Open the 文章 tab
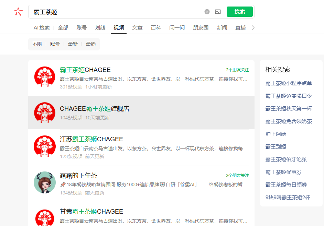 pyautogui.click(x=137, y=27)
